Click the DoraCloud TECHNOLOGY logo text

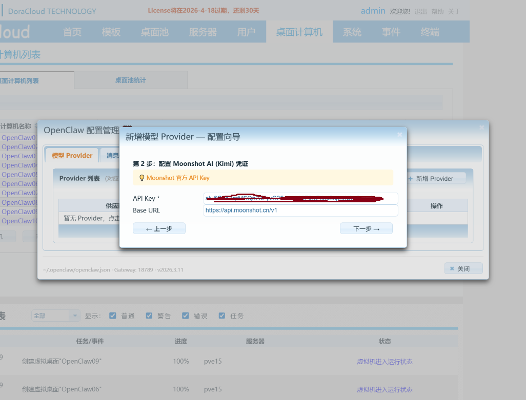pyautogui.click(x=52, y=11)
